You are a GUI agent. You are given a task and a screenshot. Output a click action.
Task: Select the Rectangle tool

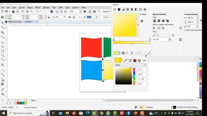click(x=2, y=51)
